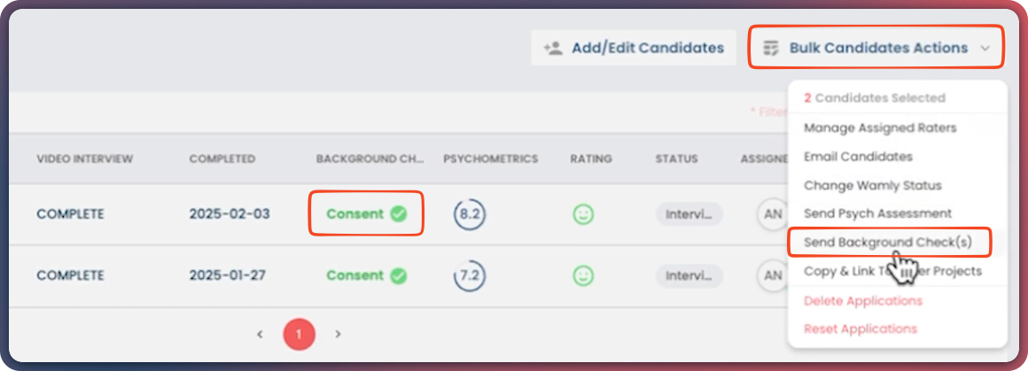Click the 8.2 psychometrics score circle
Viewport: 1028px width, 371px height.
point(469,213)
